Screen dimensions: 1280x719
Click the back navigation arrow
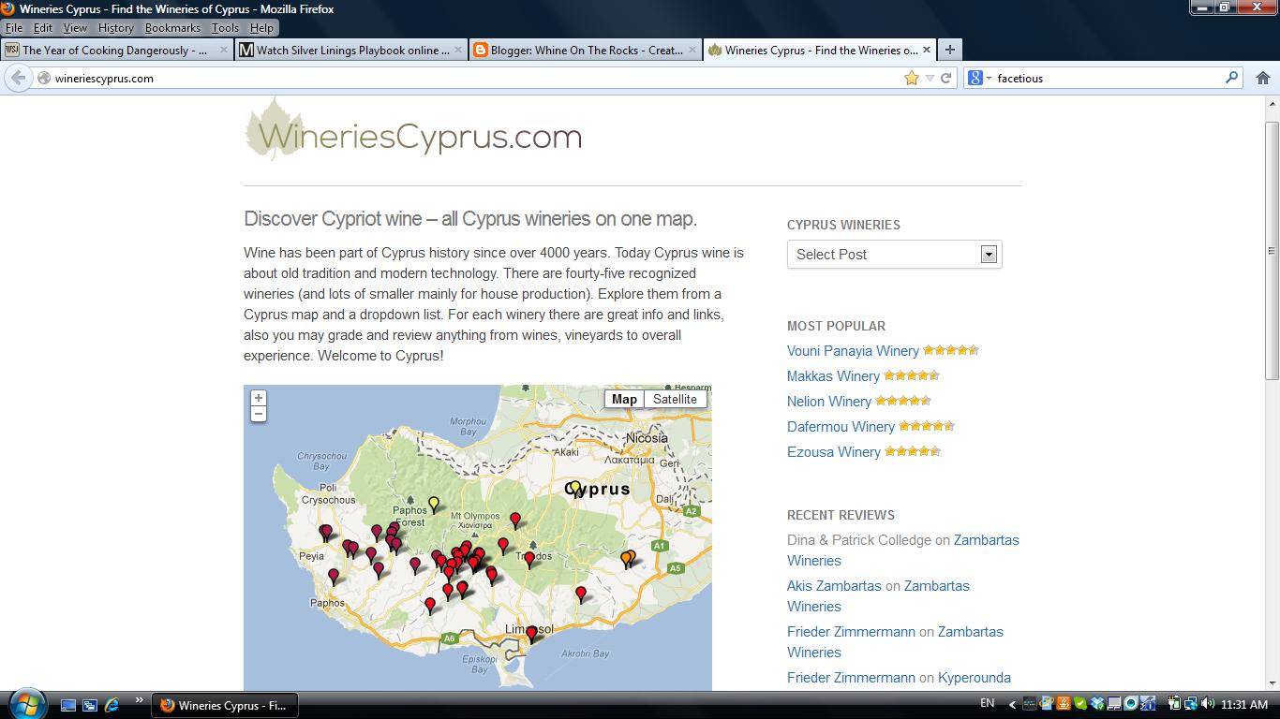(17, 78)
